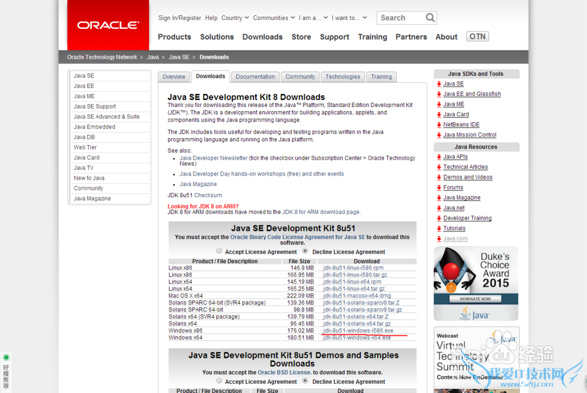
Task: Click the Java breadcrumb link
Action: coord(153,57)
